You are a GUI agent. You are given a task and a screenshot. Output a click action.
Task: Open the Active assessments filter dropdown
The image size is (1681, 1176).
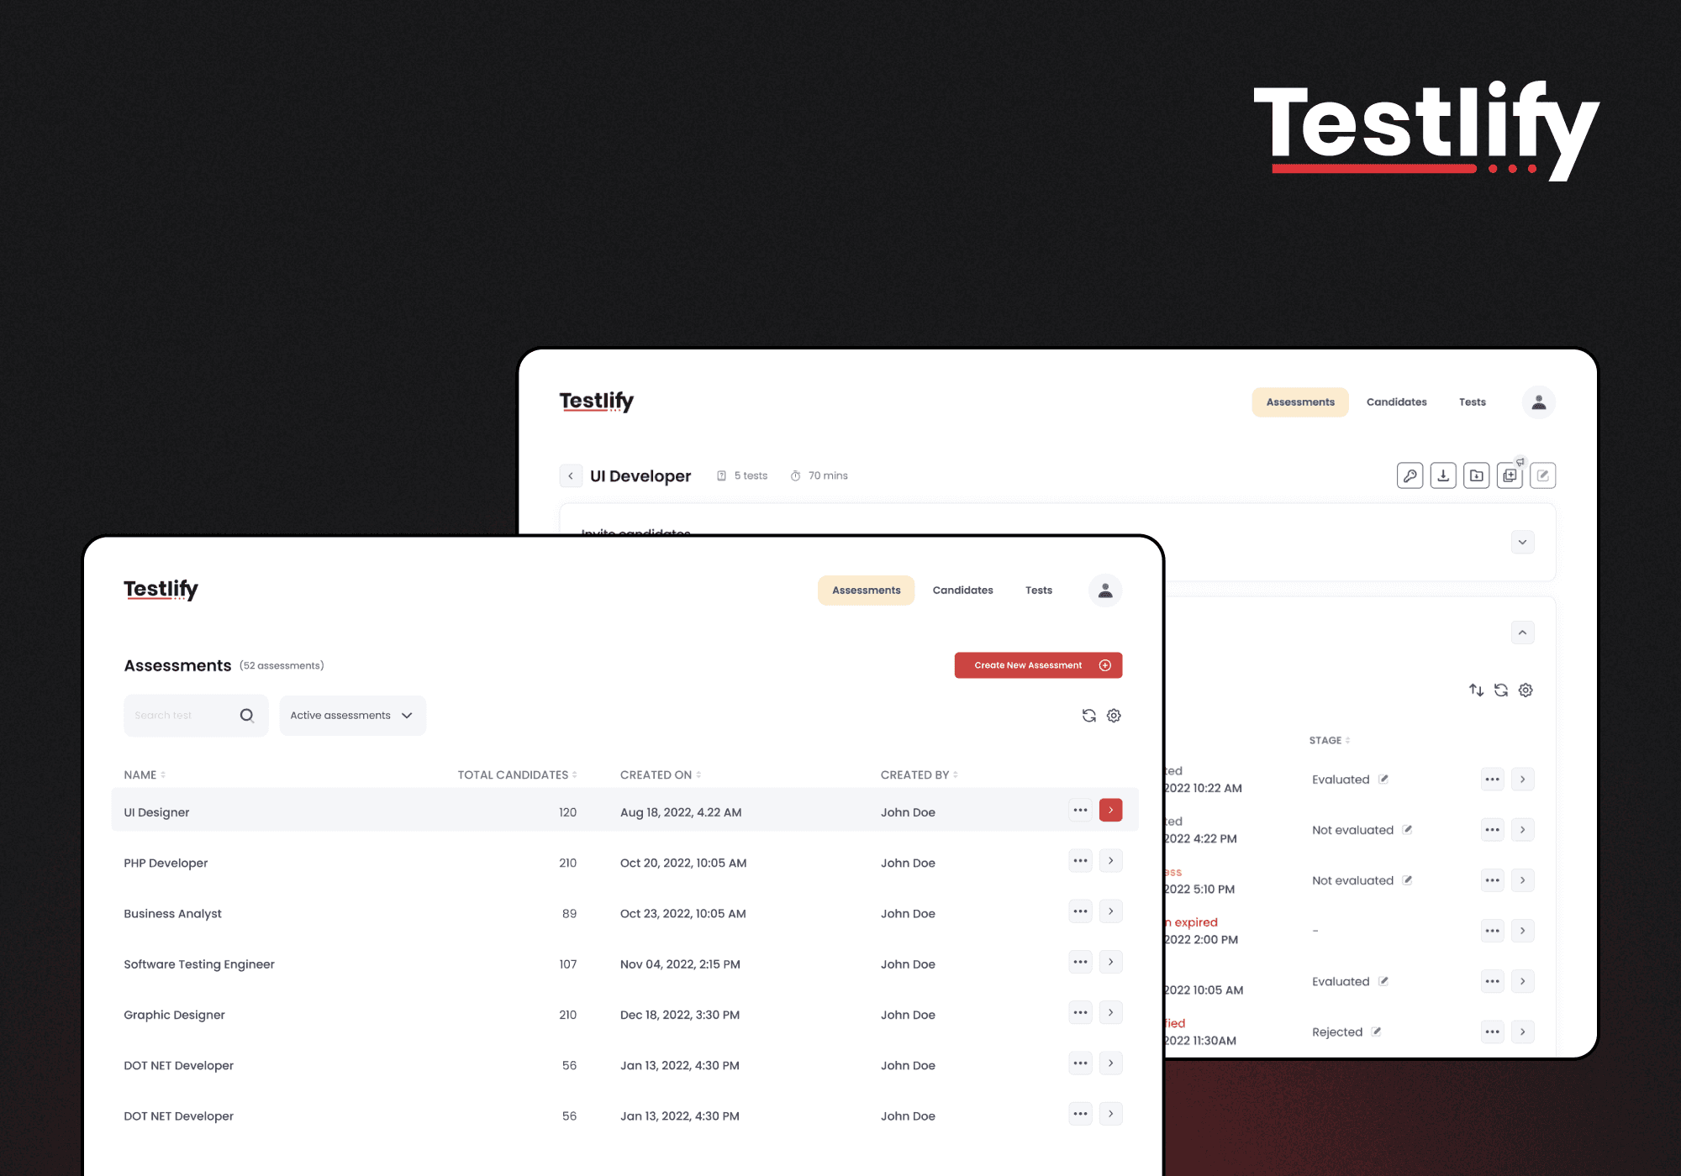coord(353,716)
